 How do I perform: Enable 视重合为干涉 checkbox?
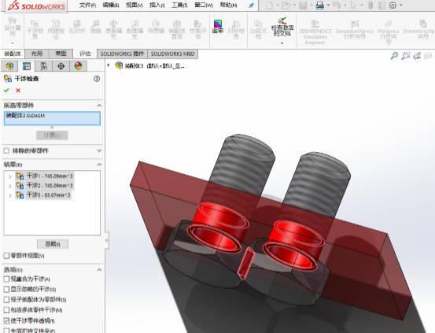pyautogui.click(x=6, y=279)
